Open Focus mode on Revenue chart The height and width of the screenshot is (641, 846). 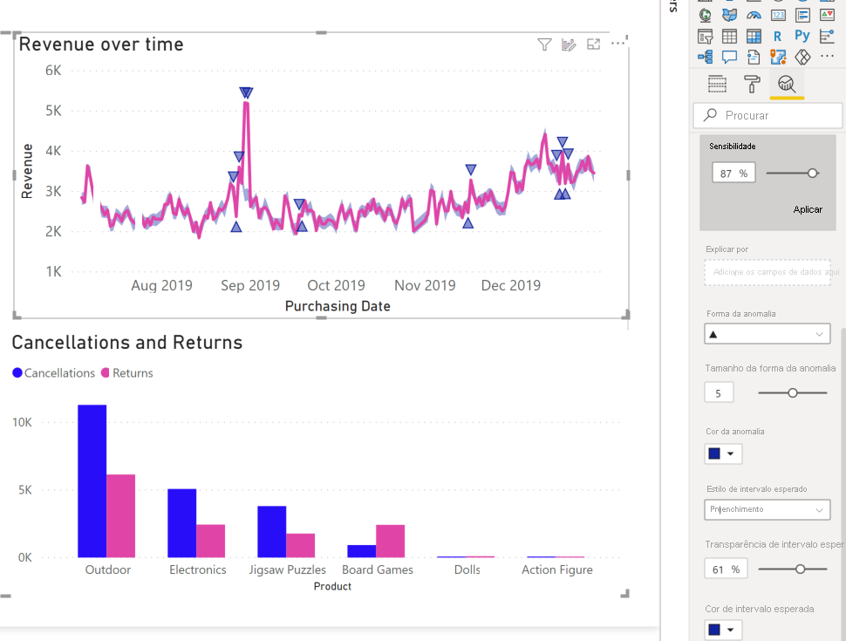click(x=593, y=44)
